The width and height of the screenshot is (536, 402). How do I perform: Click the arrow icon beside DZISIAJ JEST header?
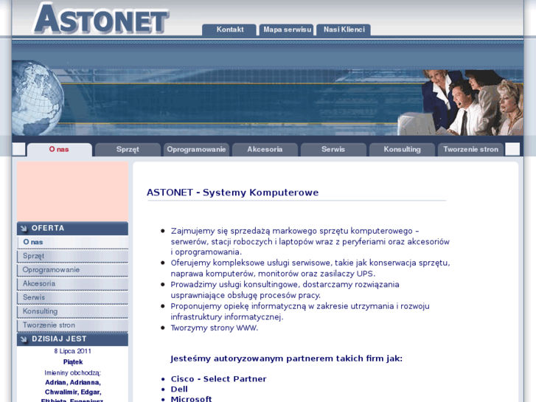click(24, 339)
